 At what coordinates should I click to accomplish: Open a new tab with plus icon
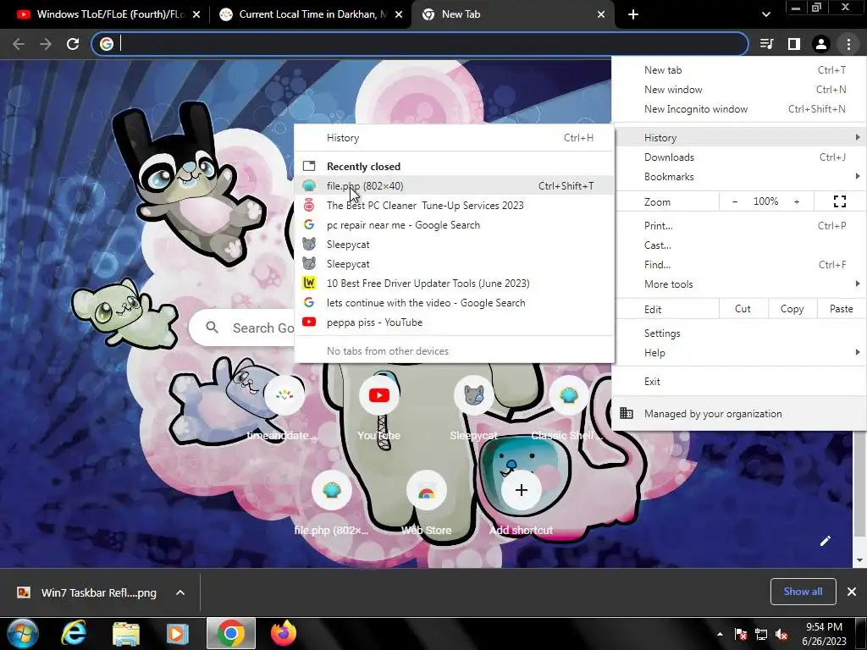[x=633, y=14]
